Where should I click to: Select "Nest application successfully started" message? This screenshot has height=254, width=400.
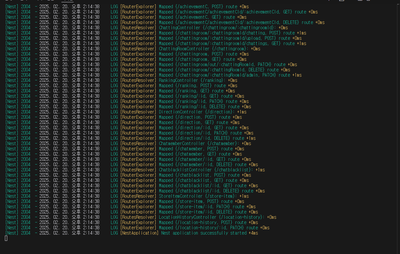204,233
